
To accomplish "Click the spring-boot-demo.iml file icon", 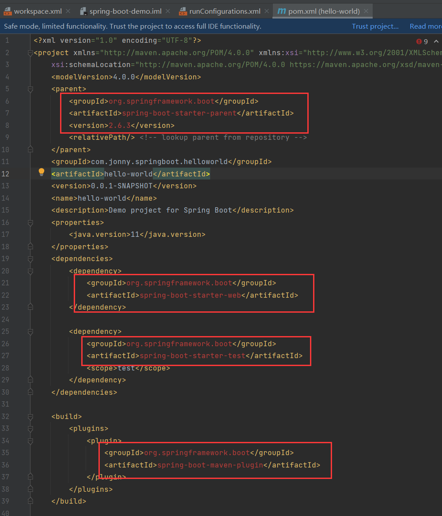I will [x=83, y=11].
